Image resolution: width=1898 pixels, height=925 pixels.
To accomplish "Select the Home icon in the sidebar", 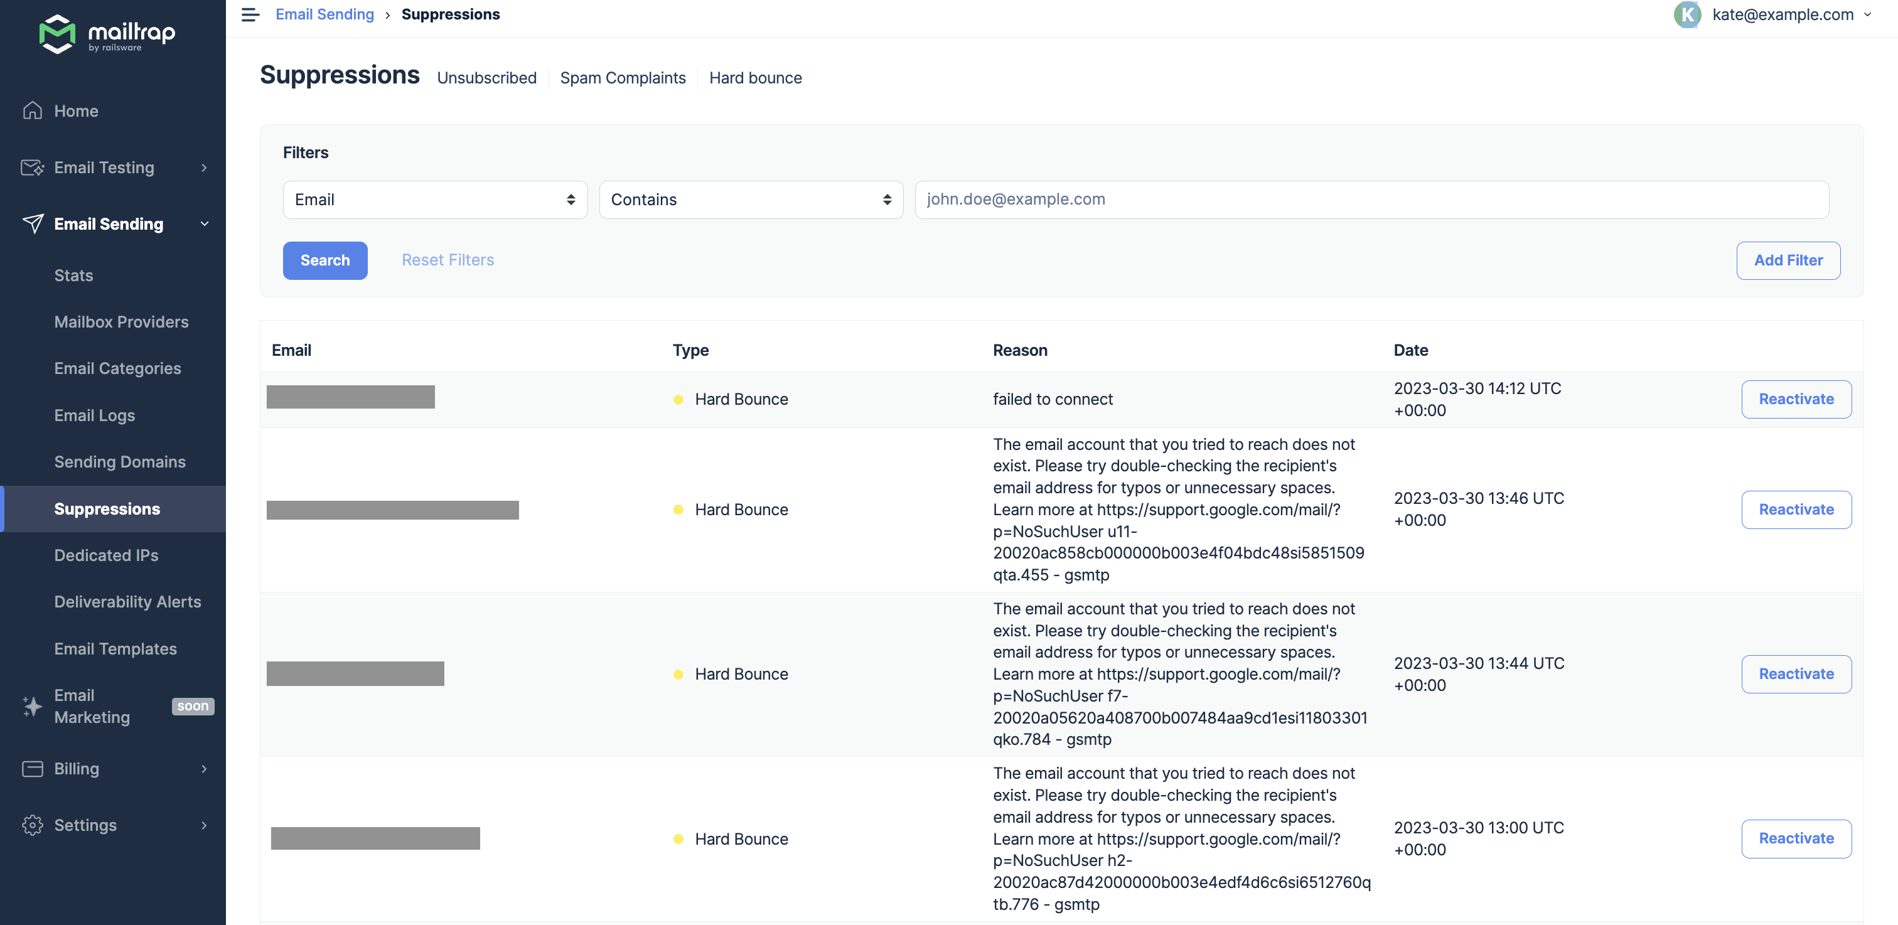I will pyautogui.click(x=33, y=110).
